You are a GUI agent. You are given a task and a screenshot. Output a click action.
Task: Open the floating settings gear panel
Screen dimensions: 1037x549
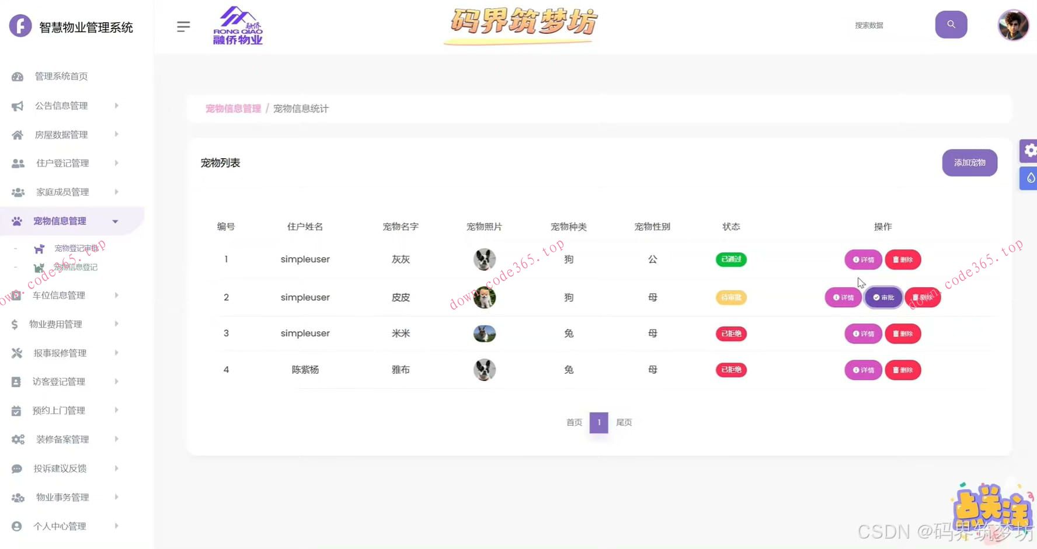pyautogui.click(x=1029, y=150)
